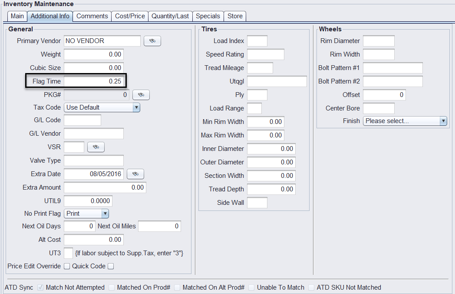Click lookup icon beside Primary Vendor
The image size is (455, 294).
click(x=152, y=41)
